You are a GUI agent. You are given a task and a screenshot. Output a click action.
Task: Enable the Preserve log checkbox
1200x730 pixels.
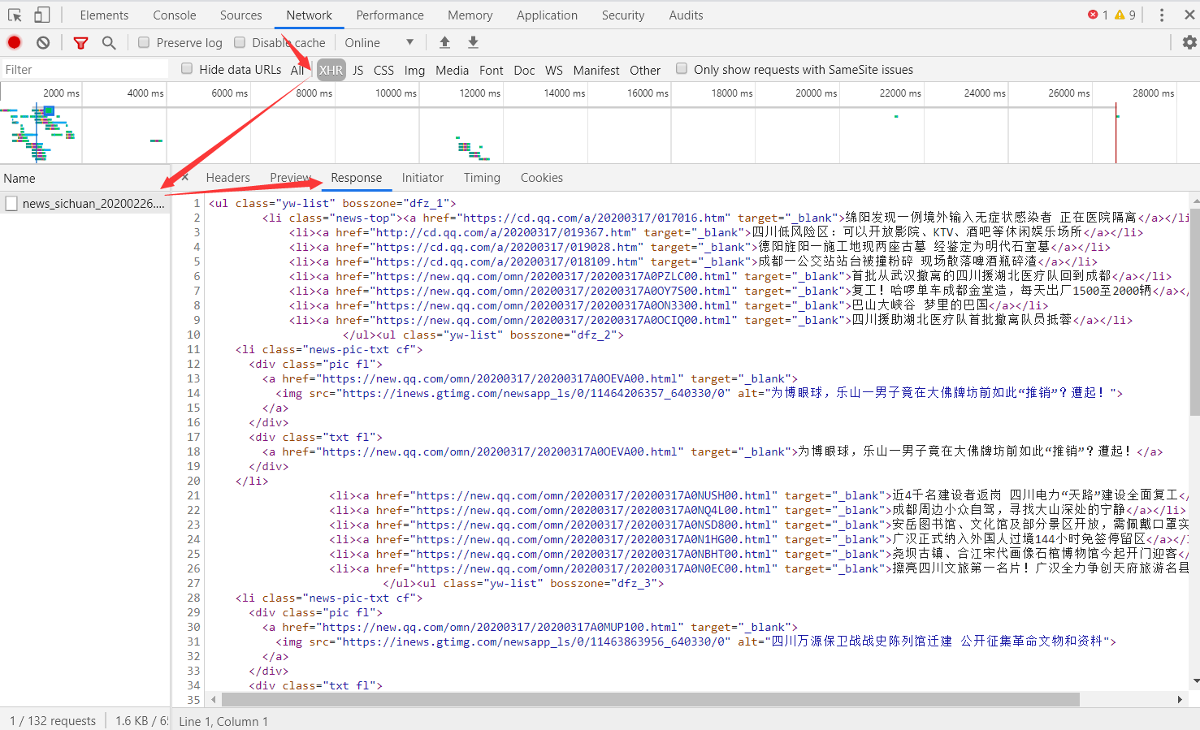pyautogui.click(x=144, y=42)
